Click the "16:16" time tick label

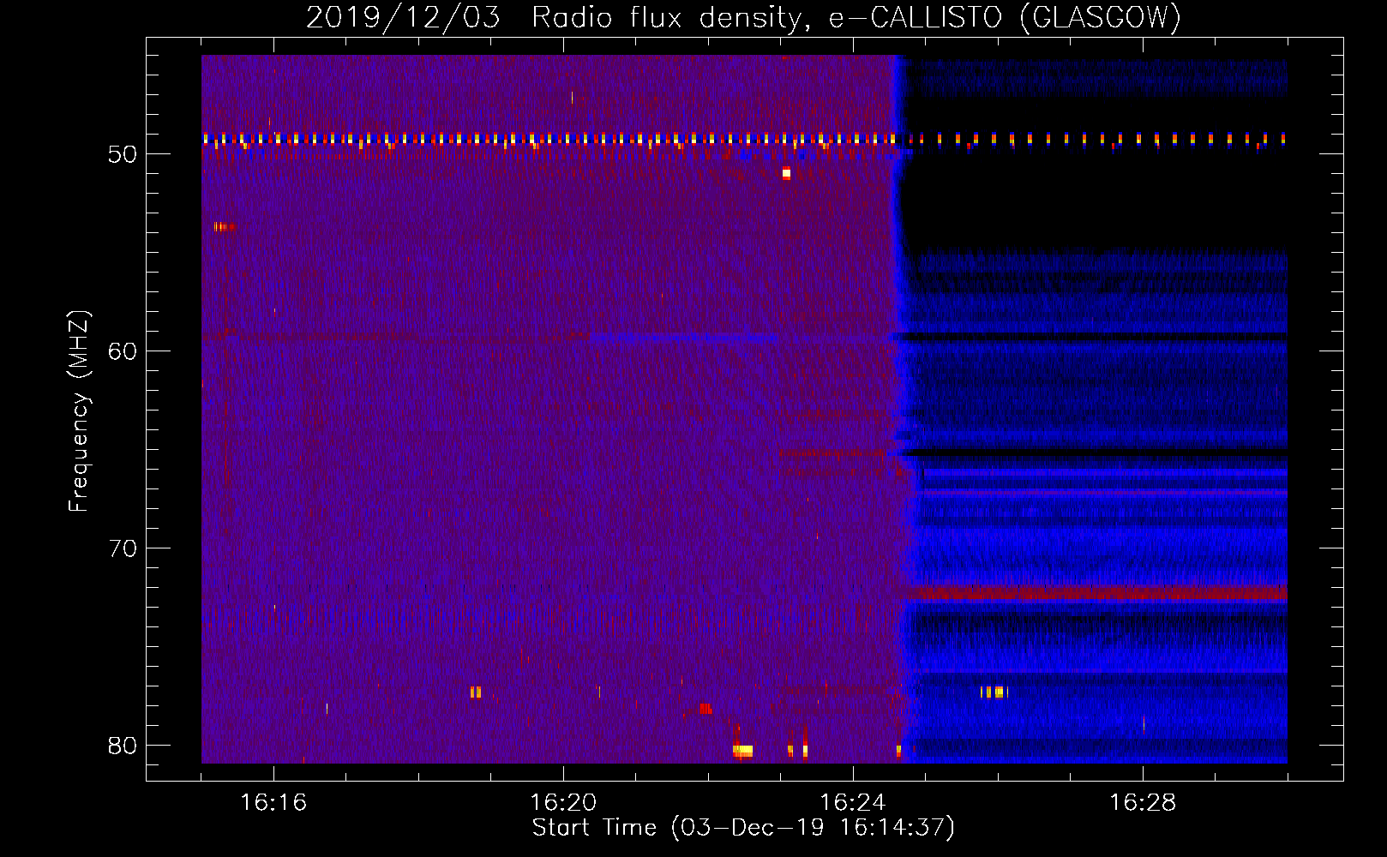coord(273,803)
